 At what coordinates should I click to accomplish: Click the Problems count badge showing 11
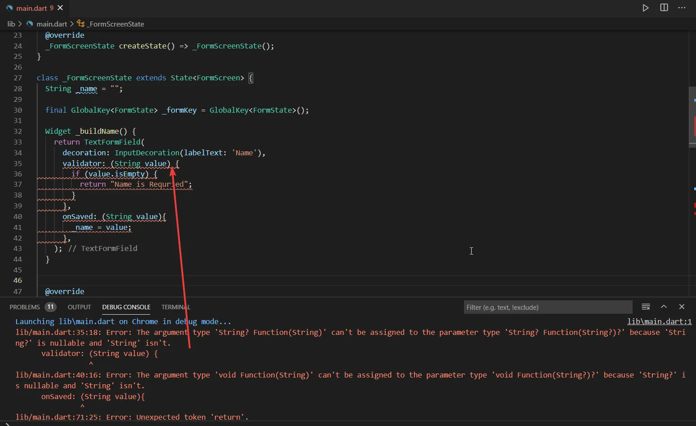click(x=50, y=307)
